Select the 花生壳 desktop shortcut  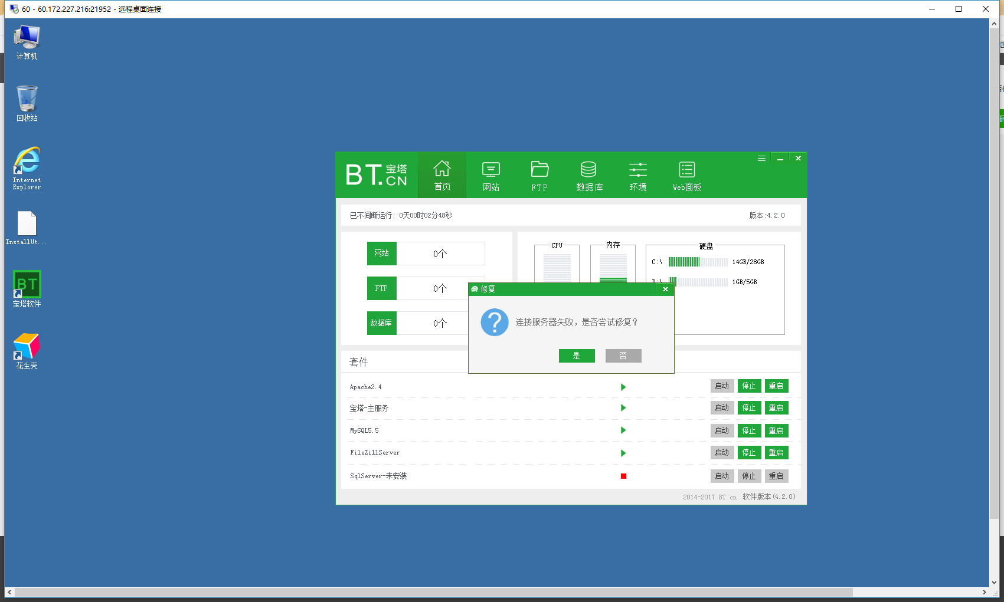[x=27, y=351]
